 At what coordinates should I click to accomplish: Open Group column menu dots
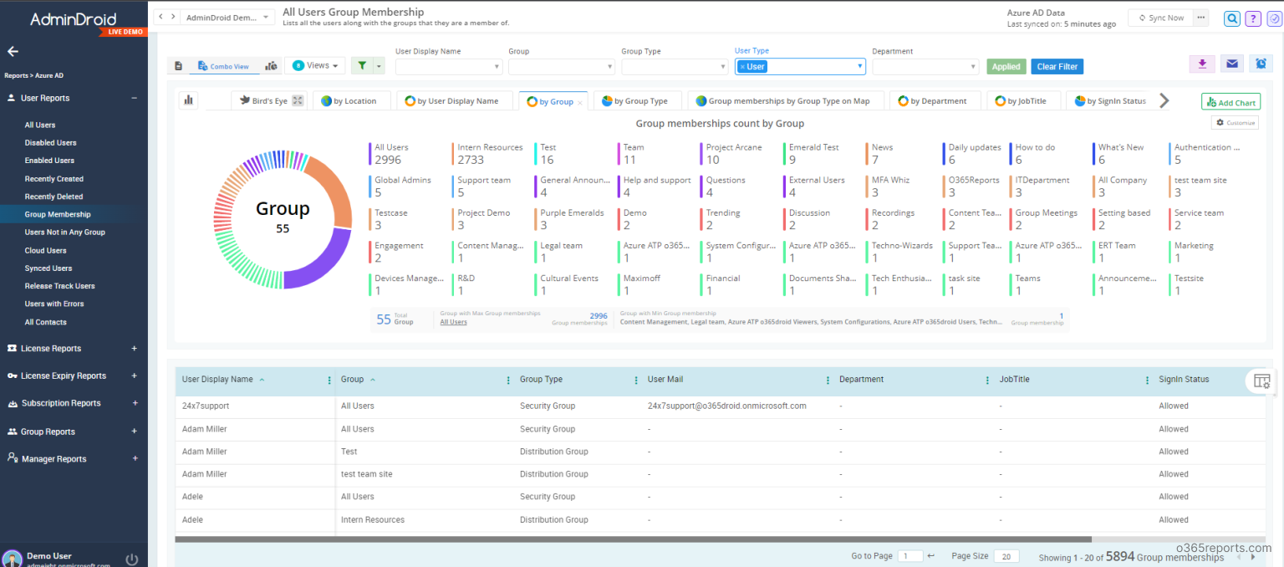[x=508, y=380]
